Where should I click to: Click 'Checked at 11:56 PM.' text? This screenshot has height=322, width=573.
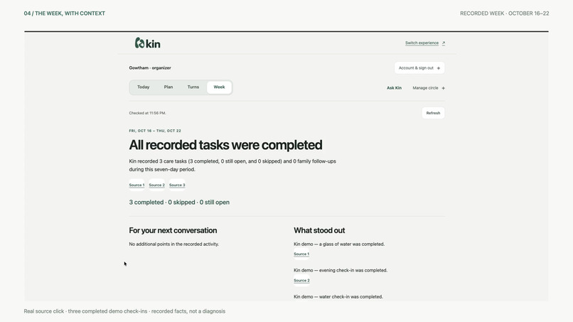pyautogui.click(x=147, y=113)
